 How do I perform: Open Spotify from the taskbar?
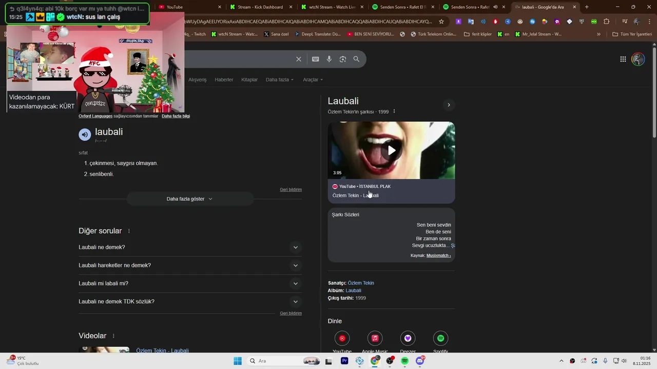pyautogui.click(x=404, y=361)
